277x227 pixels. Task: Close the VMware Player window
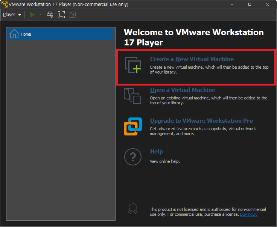point(267,5)
